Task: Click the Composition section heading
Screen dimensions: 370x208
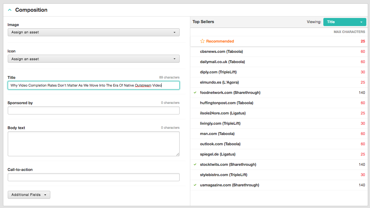Action: (x=31, y=10)
